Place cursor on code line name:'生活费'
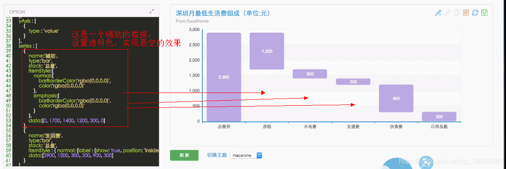 click(x=45, y=136)
